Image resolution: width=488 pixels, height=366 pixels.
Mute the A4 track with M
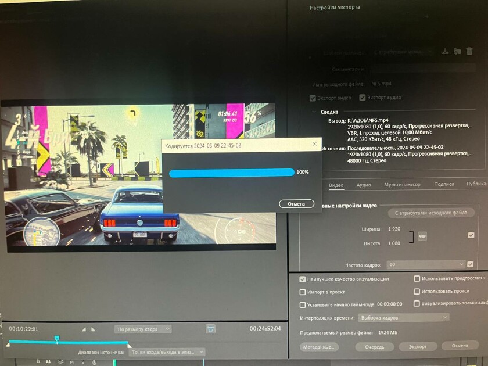[72, 363]
